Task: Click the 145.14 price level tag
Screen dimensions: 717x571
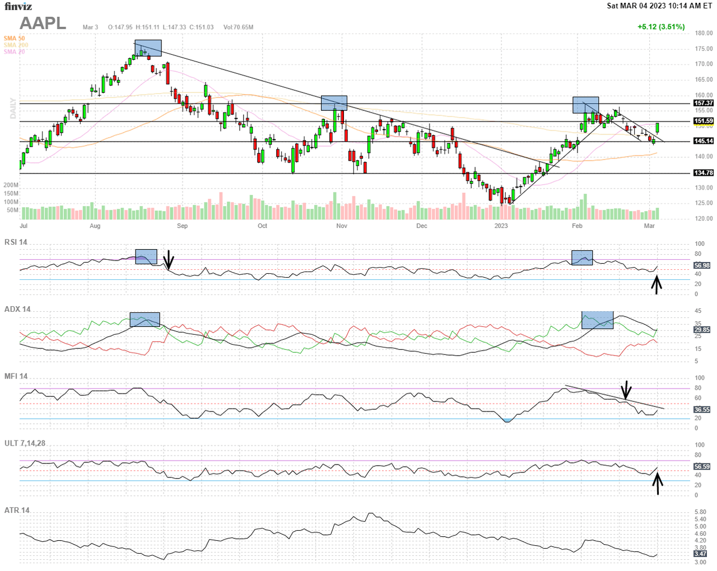Action: [704, 141]
